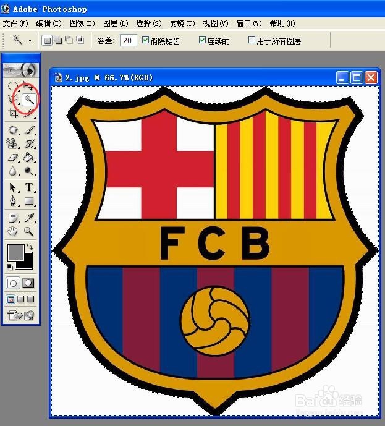Select the Clone Stamp tool

(12, 143)
